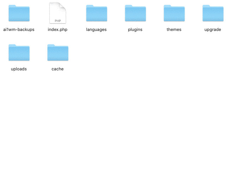Click the "plugins" folder name label
237x177 pixels.
[135, 30]
